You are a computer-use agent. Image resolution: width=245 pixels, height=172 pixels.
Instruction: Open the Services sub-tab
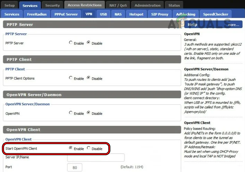tap(12, 14)
